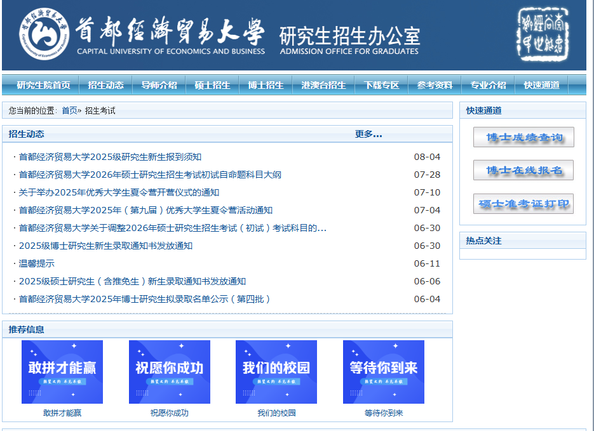The height and width of the screenshot is (431, 594).
Task: Select 硕士招生 menu item
Action: (212, 85)
